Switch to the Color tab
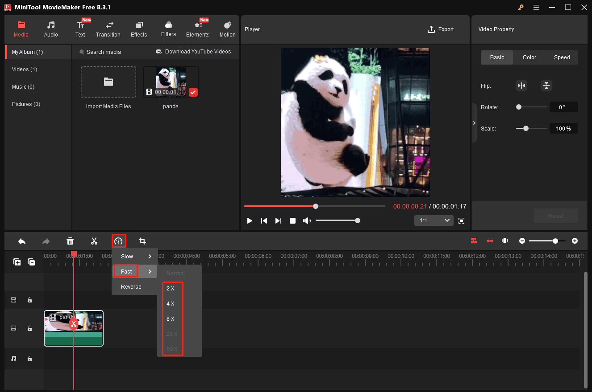Screen dimensions: 592x392 click(529, 57)
